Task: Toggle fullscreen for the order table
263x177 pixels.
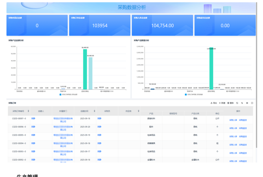Action: (252, 103)
